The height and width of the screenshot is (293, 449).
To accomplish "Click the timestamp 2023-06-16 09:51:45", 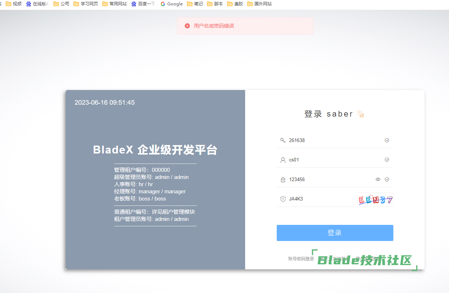I will (x=104, y=103).
